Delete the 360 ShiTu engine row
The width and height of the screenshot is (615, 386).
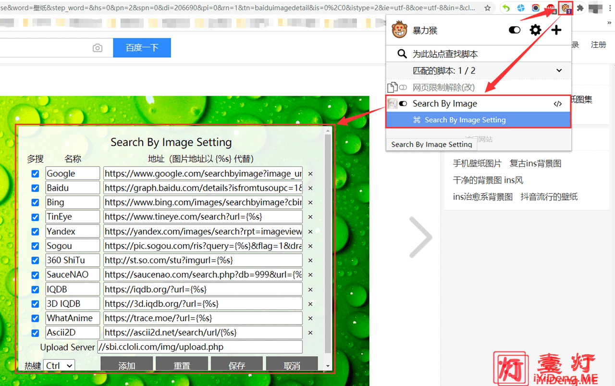point(310,261)
